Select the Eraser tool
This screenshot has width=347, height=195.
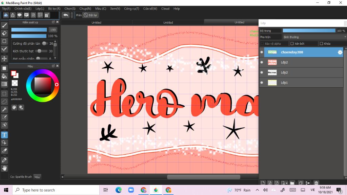[4, 33]
